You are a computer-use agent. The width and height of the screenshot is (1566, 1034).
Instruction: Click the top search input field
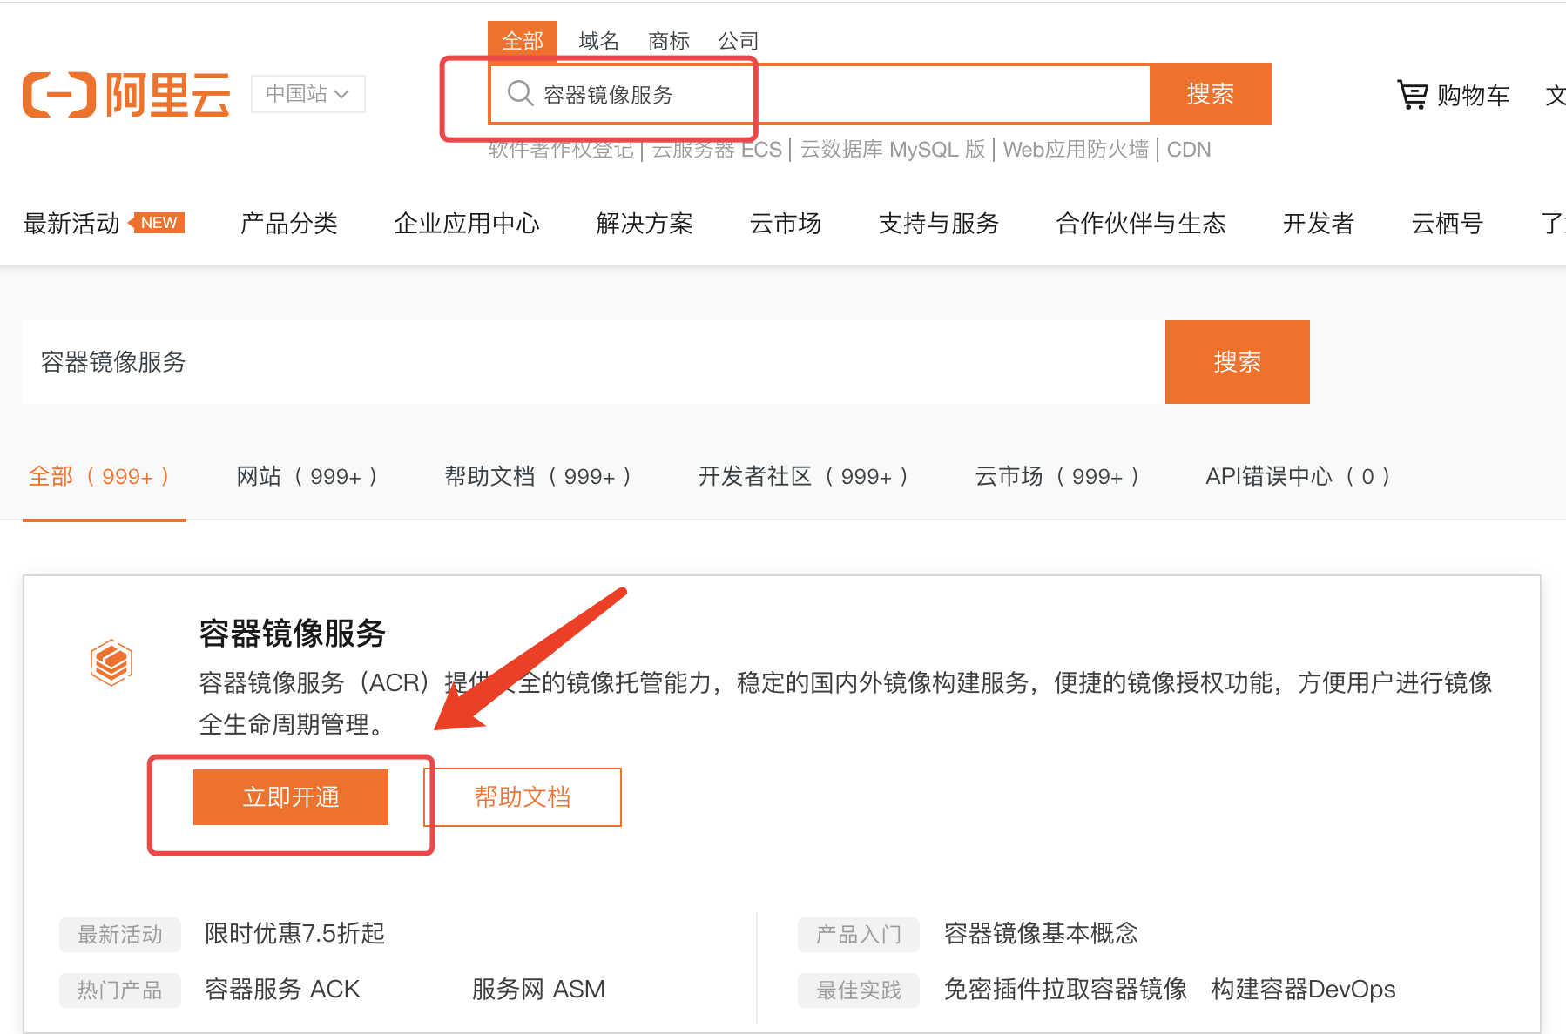click(820, 93)
